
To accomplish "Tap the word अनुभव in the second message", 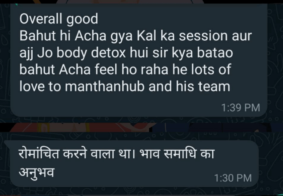I will [x=37, y=172].
